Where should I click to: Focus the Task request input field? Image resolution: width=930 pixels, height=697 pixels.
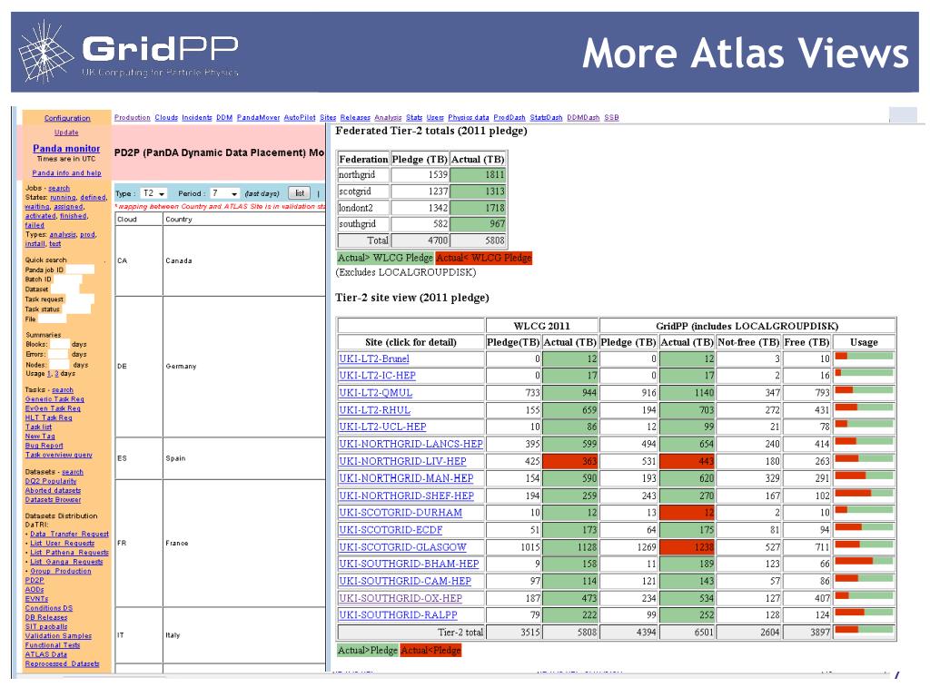79,299
